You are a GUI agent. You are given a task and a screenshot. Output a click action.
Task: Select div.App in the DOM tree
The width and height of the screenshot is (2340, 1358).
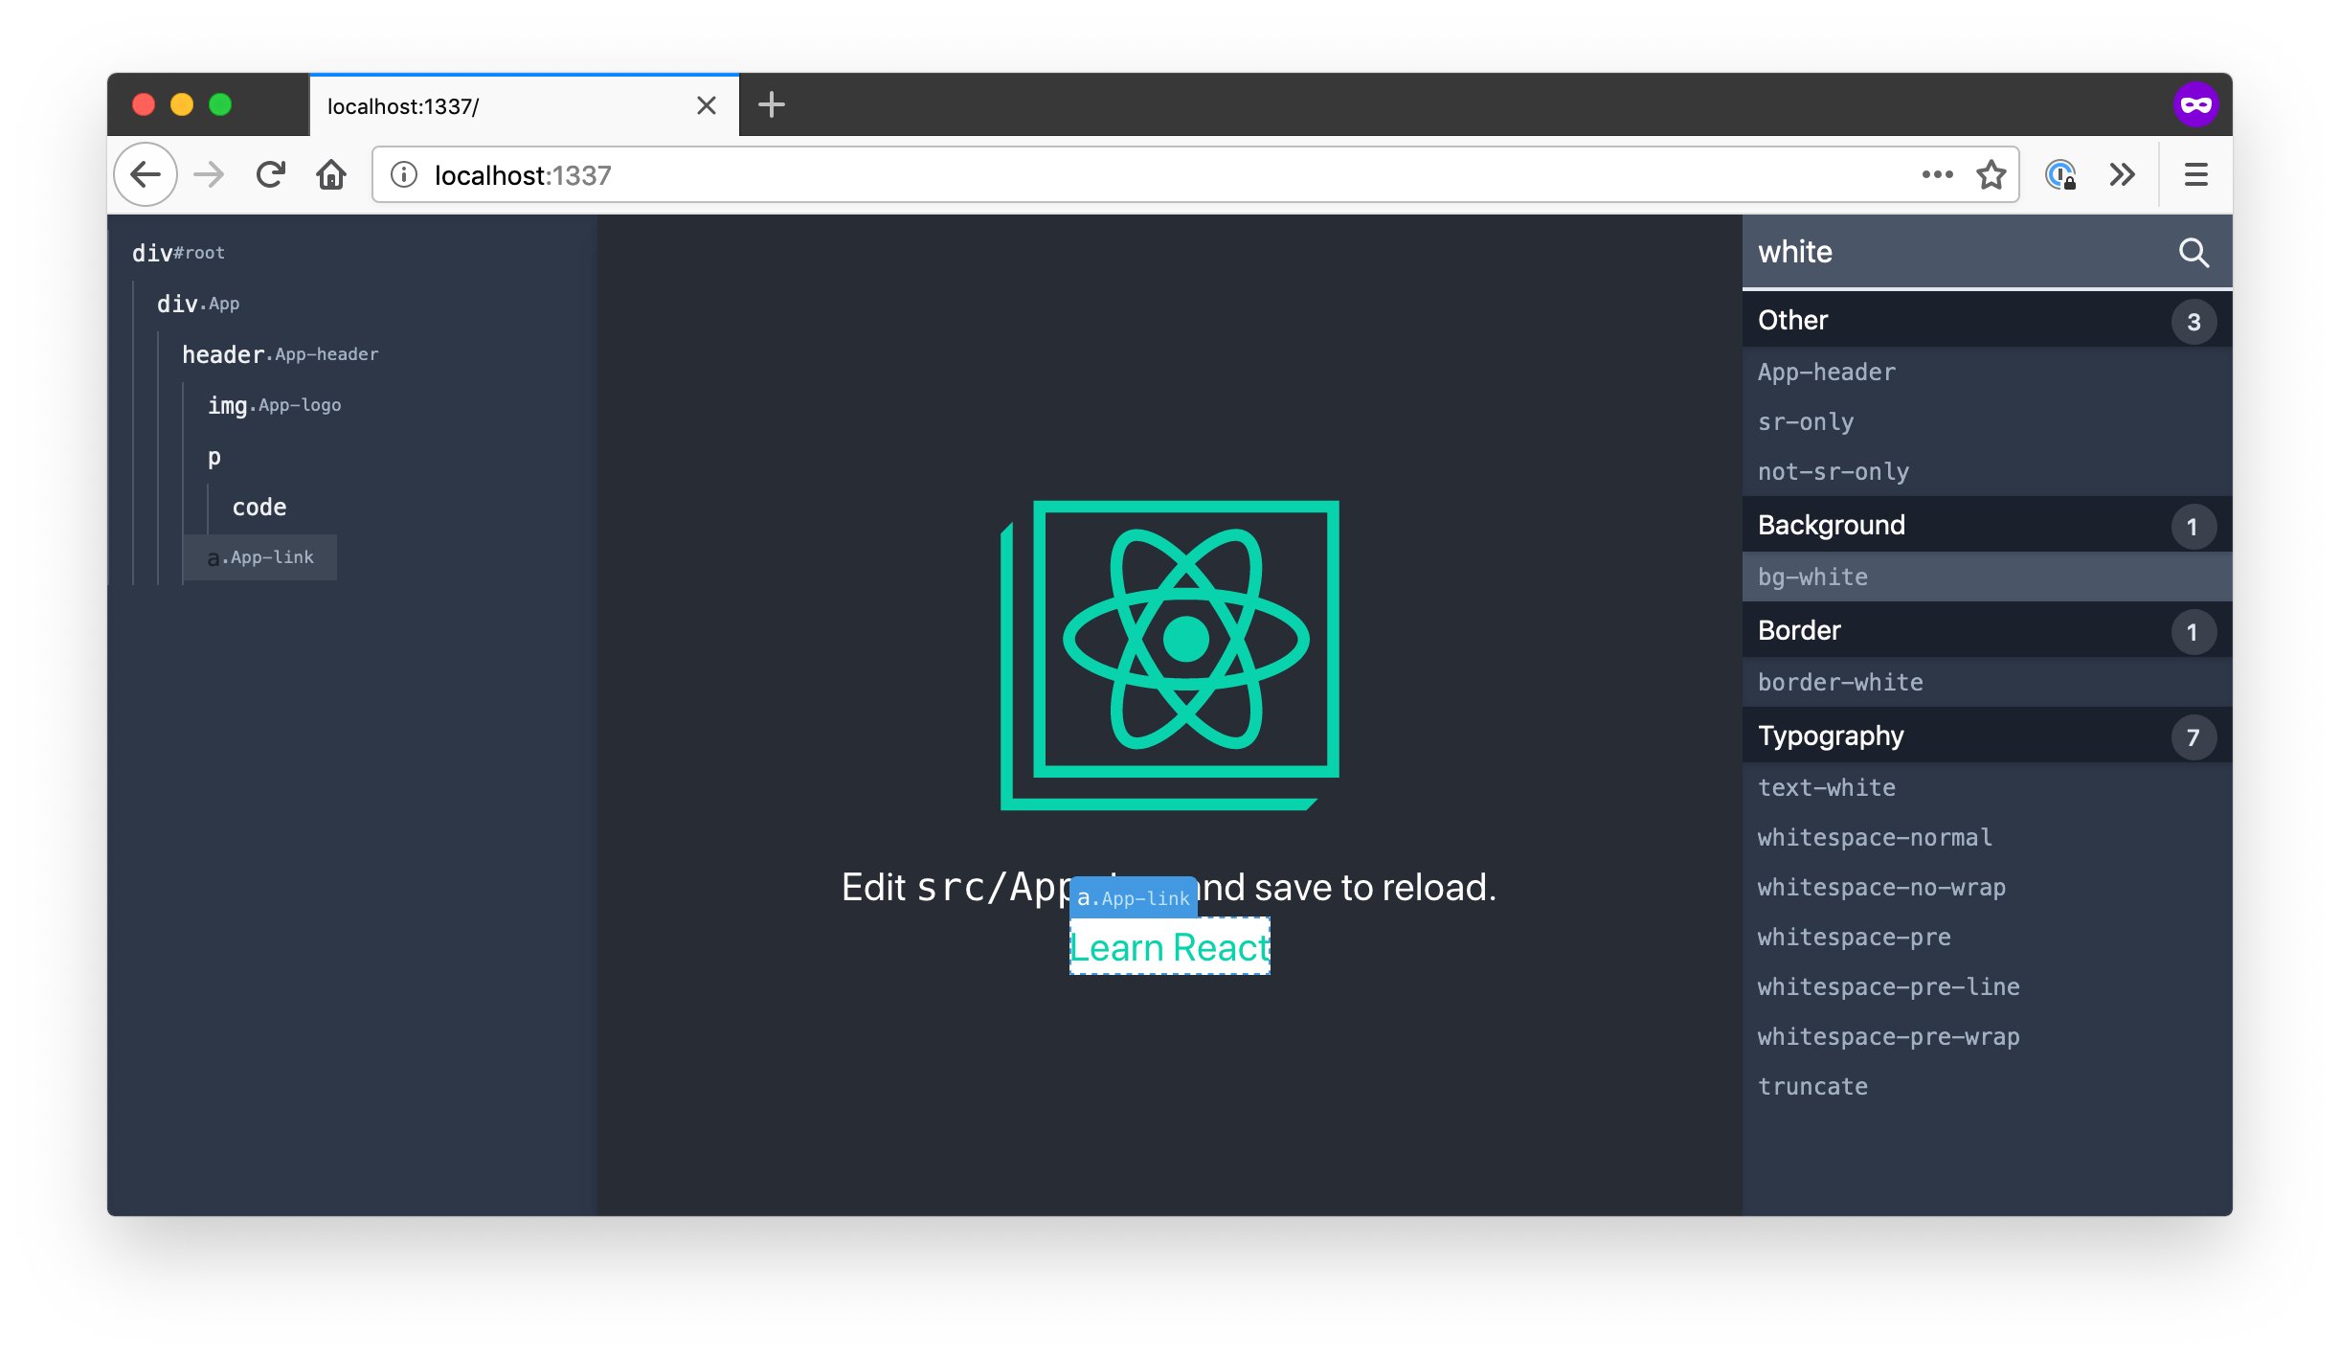click(198, 304)
